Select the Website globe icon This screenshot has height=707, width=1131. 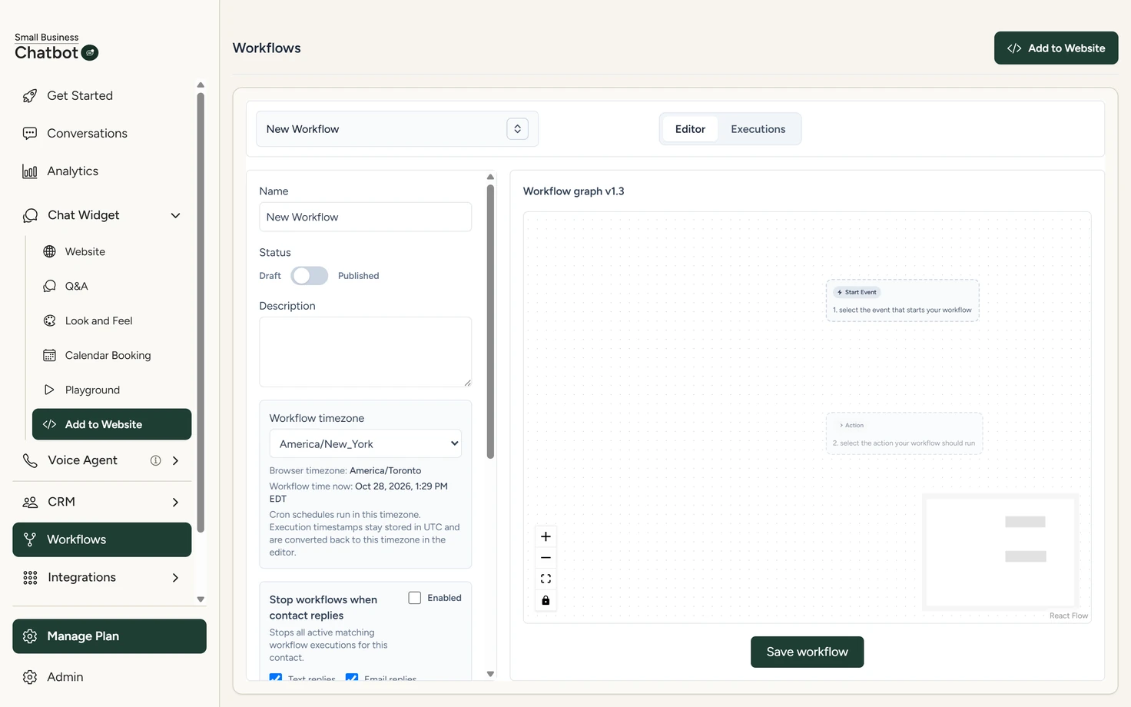pyautogui.click(x=50, y=252)
